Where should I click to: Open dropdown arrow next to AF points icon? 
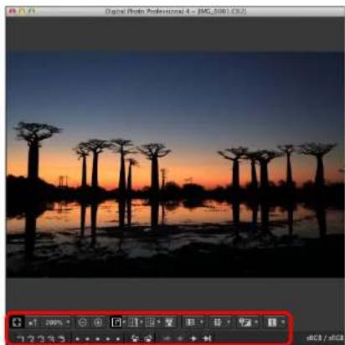pos(202,322)
